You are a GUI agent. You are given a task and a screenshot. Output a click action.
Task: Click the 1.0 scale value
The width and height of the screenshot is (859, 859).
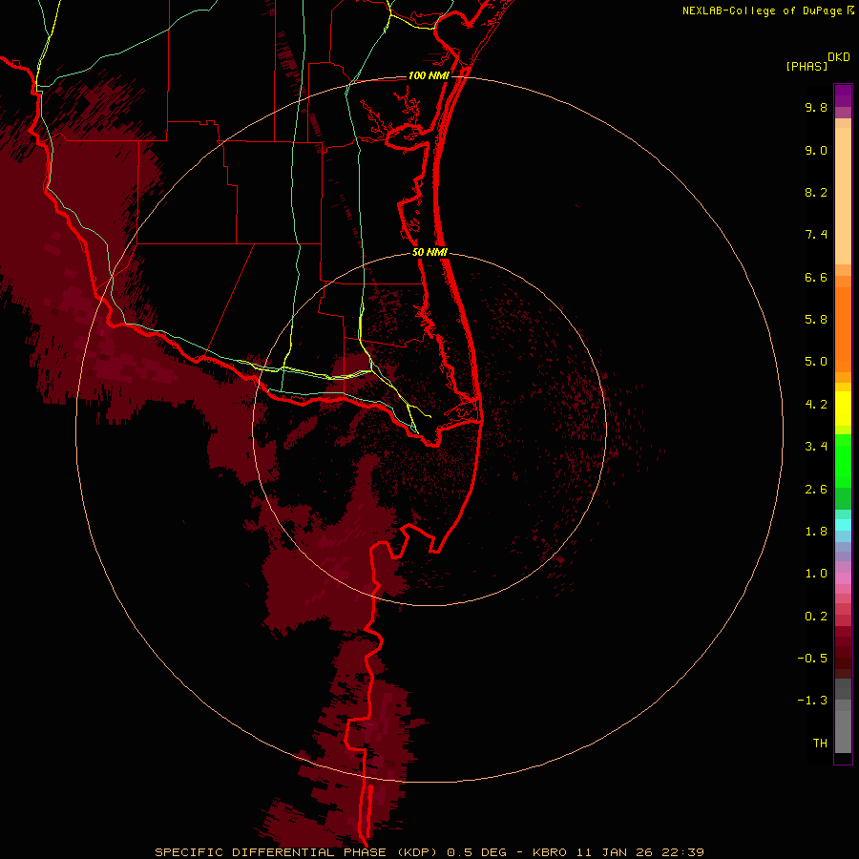tap(816, 574)
